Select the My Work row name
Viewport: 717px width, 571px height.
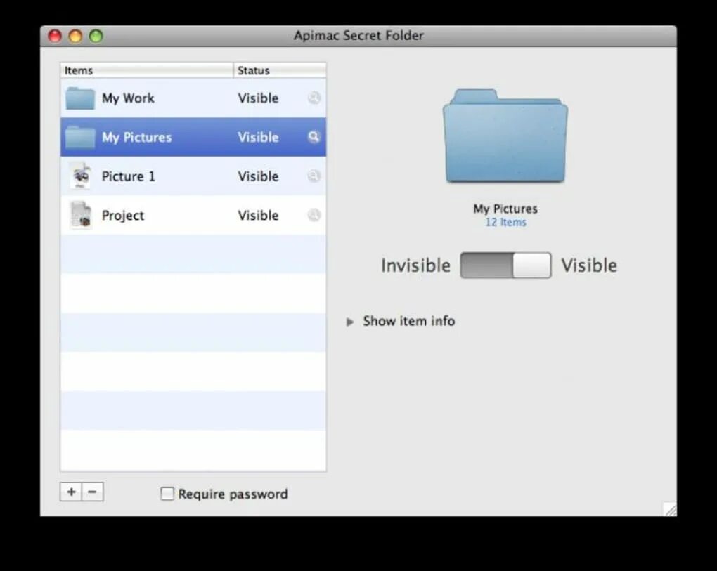(128, 98)
